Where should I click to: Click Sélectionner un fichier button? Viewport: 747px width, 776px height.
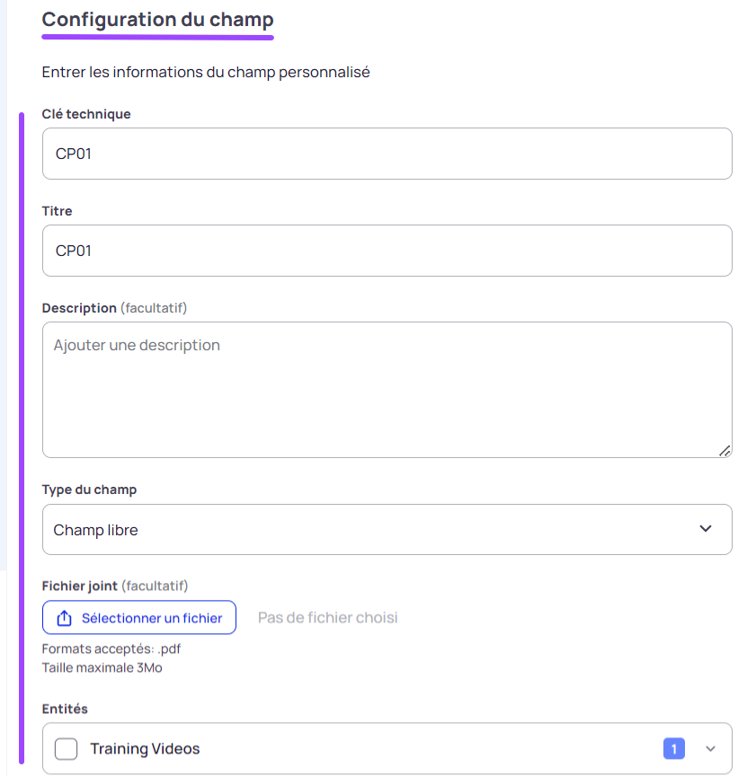(139, 617)
